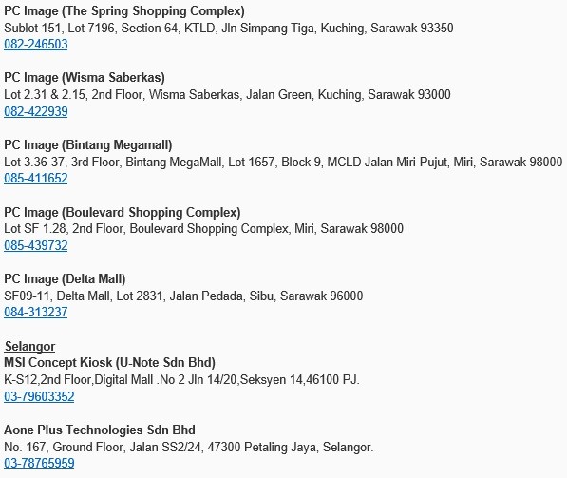Viewport: 567px width, 478px height.
Task: Click the Selangor region heading
Action: pyautogui.click(x=29, y=346)
